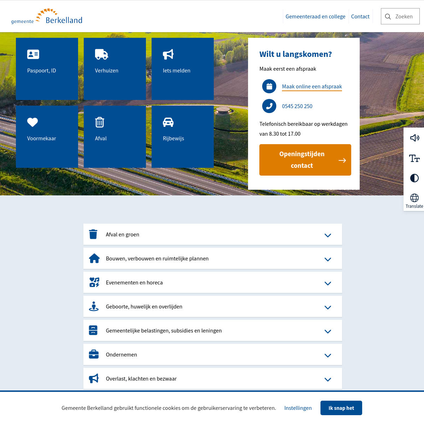This screenshot has width=424, height=424.
Task: Open Openingstijden contact button
Action: click(x=305, y=160)
